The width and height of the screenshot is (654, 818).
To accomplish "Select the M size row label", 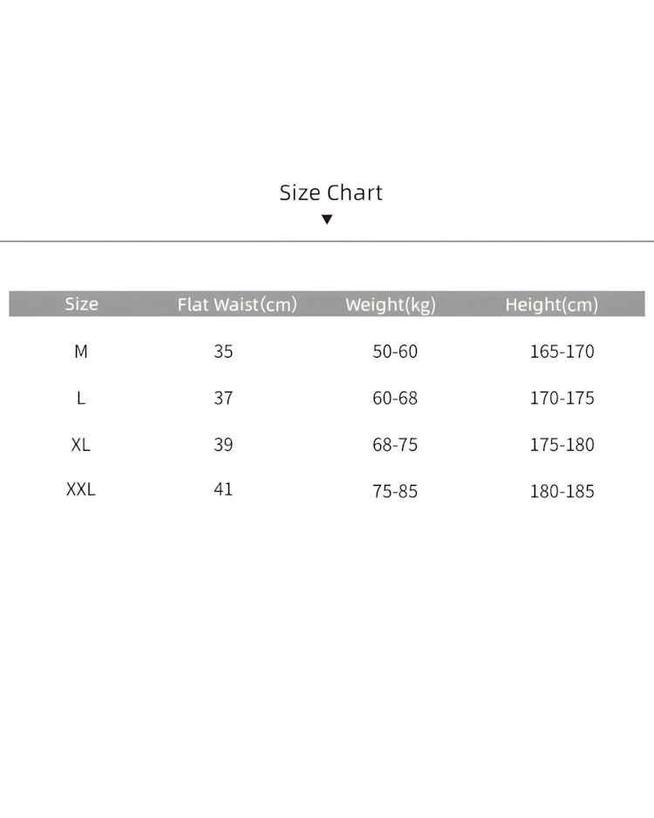I will (x=81, y=351).
